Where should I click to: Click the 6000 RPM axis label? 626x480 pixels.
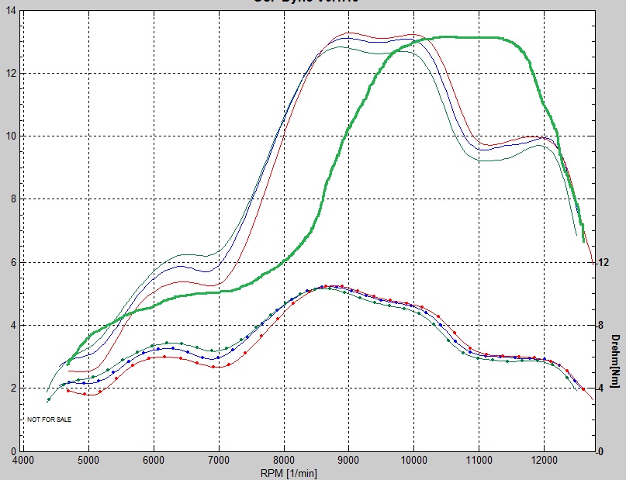154,459
